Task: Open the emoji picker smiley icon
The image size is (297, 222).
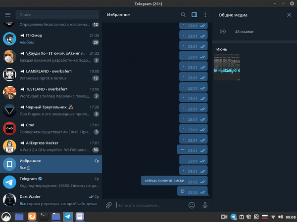Action: pos(192,205)
